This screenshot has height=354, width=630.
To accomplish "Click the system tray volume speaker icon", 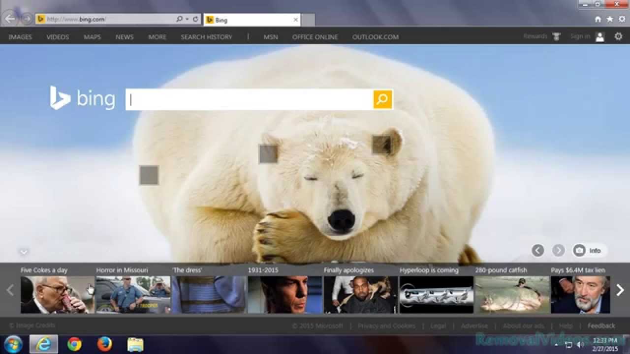I will point(580,345).
